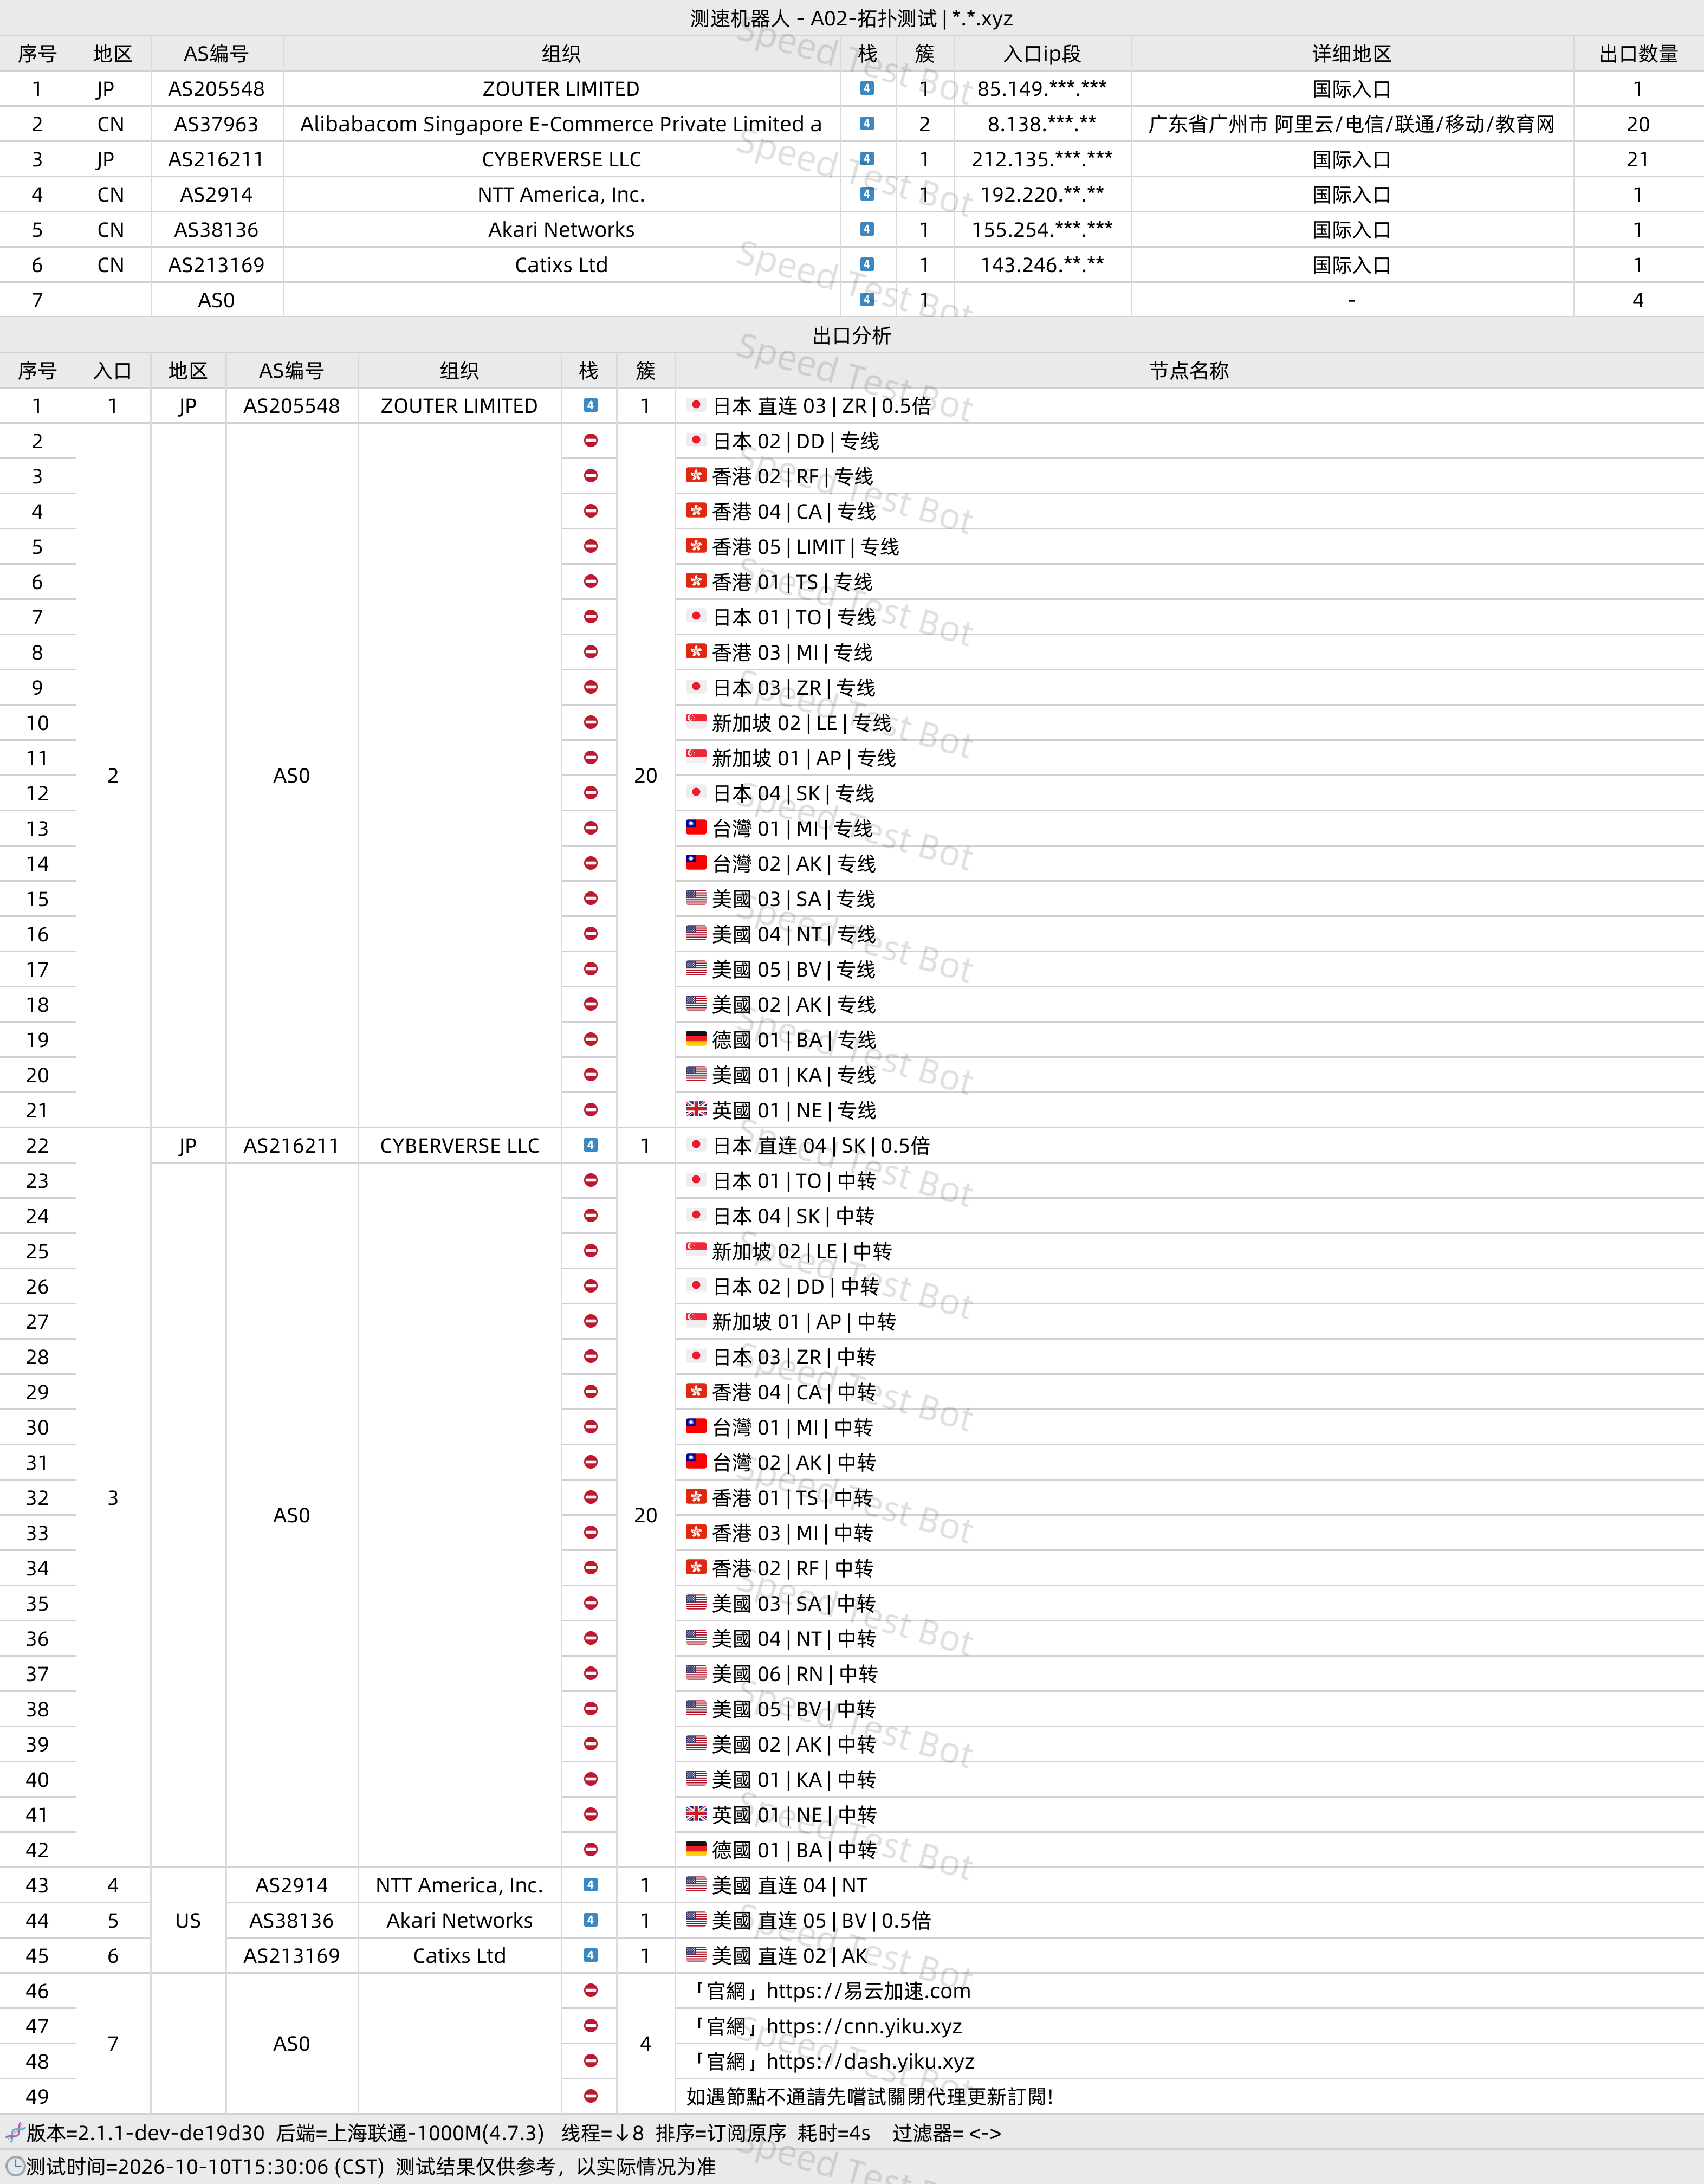This screenshot has height=2184, width=1704.
Task: Click the 「官網」https://易云加速.com row
Action: pos(1189,1991)
